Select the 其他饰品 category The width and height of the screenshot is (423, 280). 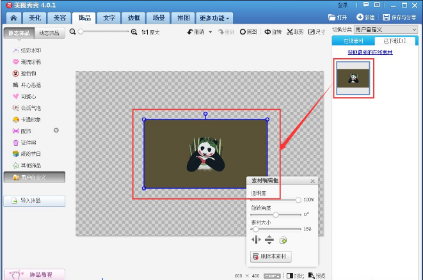[27, 166]
